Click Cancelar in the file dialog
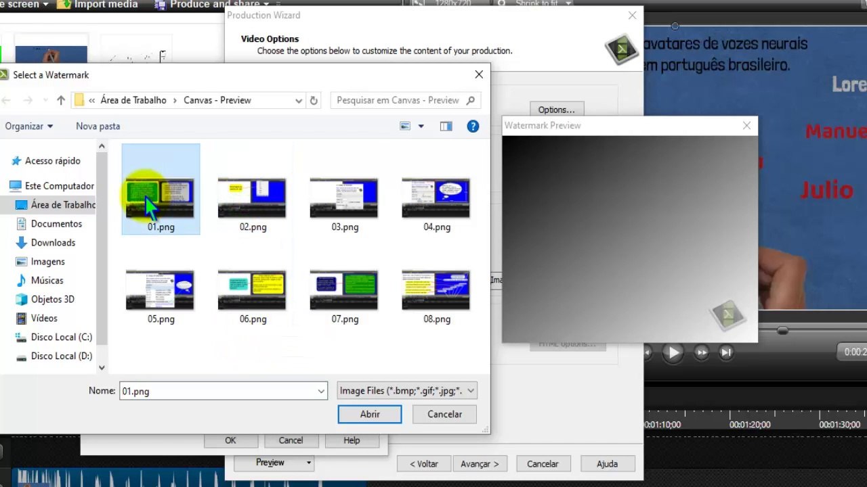 coord(445,414)
